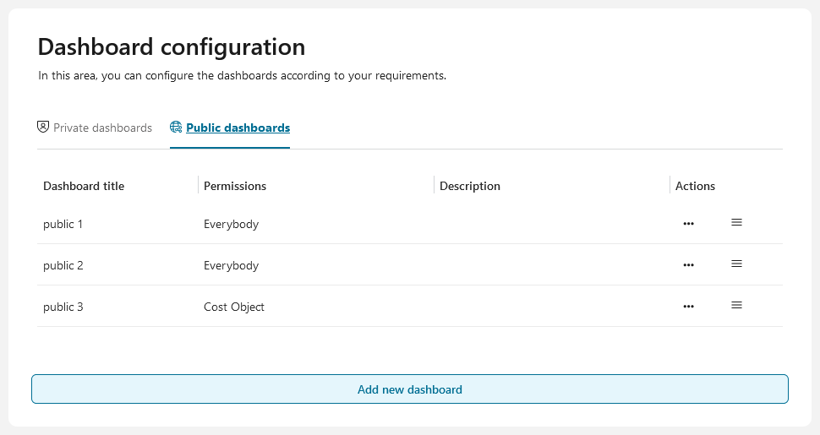Click the Cost Object permission cell

click(234, 307)
